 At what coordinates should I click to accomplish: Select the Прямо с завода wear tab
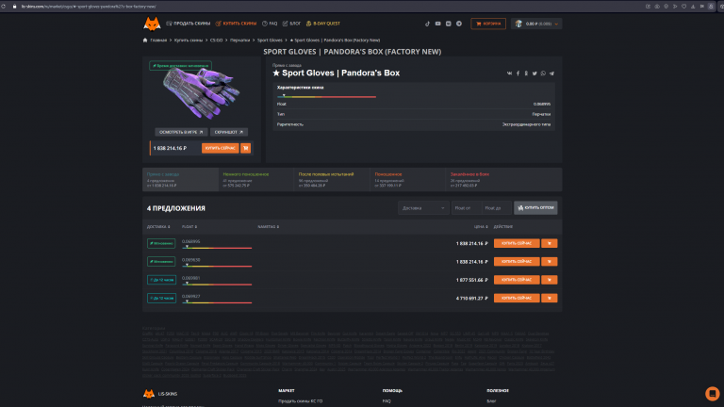[x=180, y=180]
